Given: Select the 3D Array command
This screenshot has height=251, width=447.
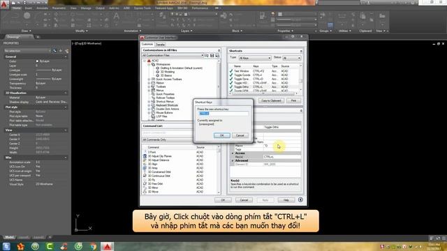Looking at the screenshot, I should pyautogui.click(x=153, y=168).
